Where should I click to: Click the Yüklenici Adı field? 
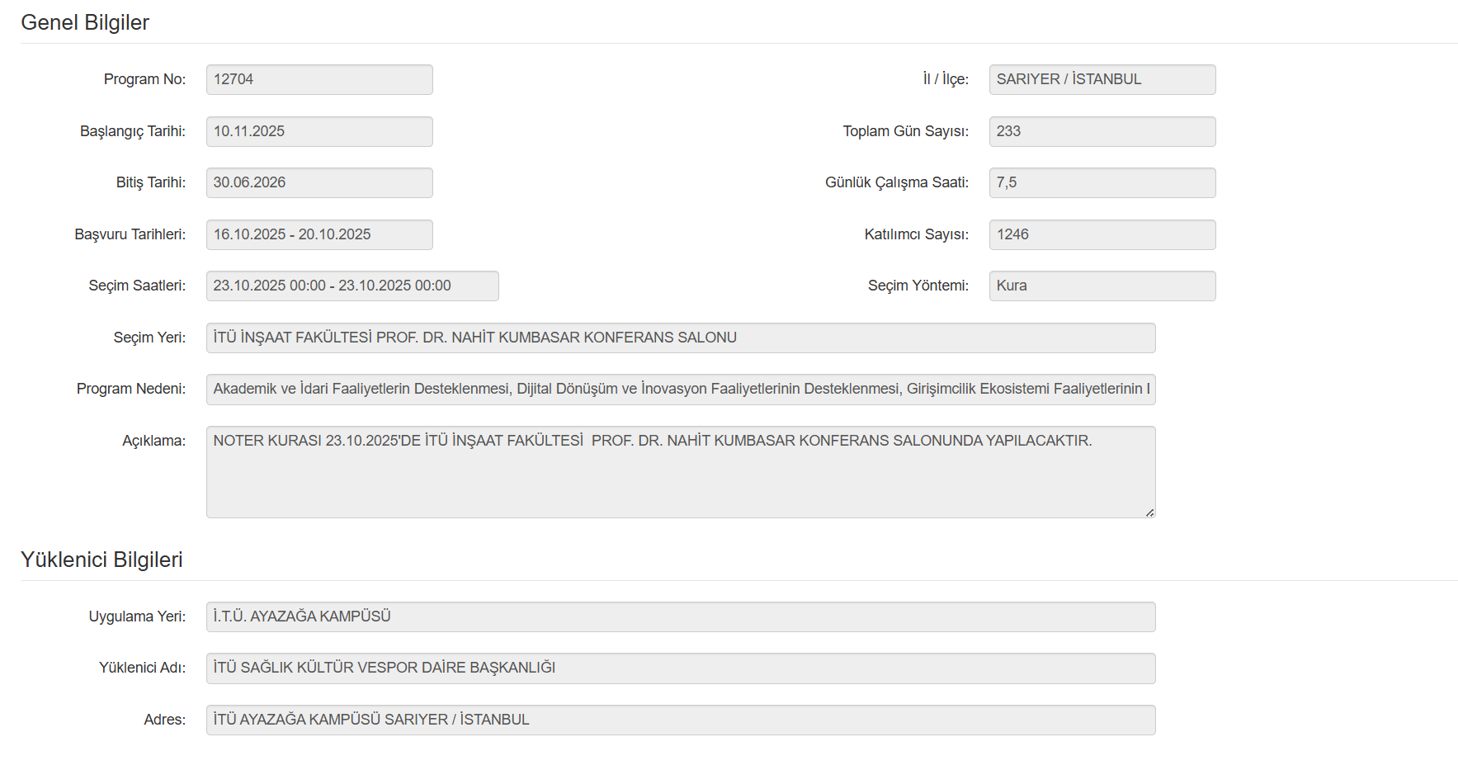(x=680, y=668)
